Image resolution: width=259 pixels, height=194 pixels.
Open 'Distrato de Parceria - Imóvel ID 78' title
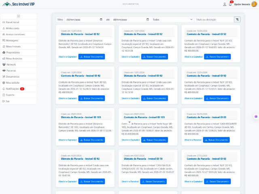pyautogui.click(x=143, y=159)
